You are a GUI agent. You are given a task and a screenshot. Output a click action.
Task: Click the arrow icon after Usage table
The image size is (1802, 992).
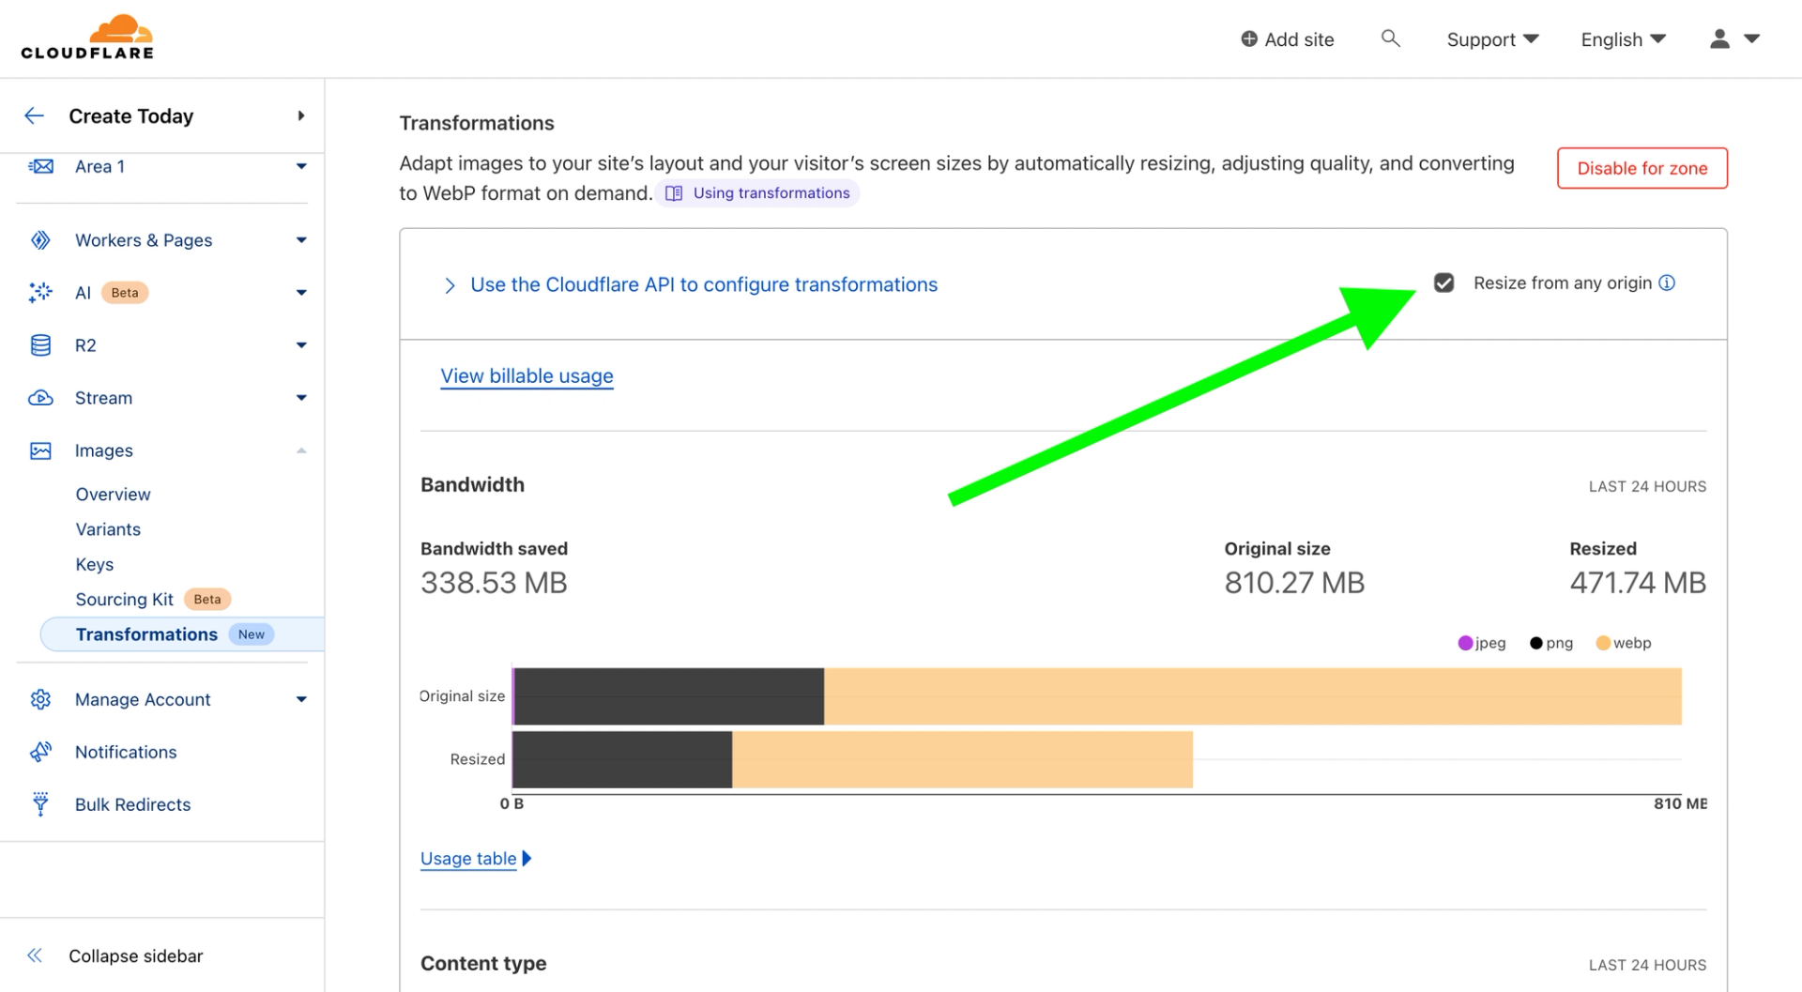pos(527,858)
